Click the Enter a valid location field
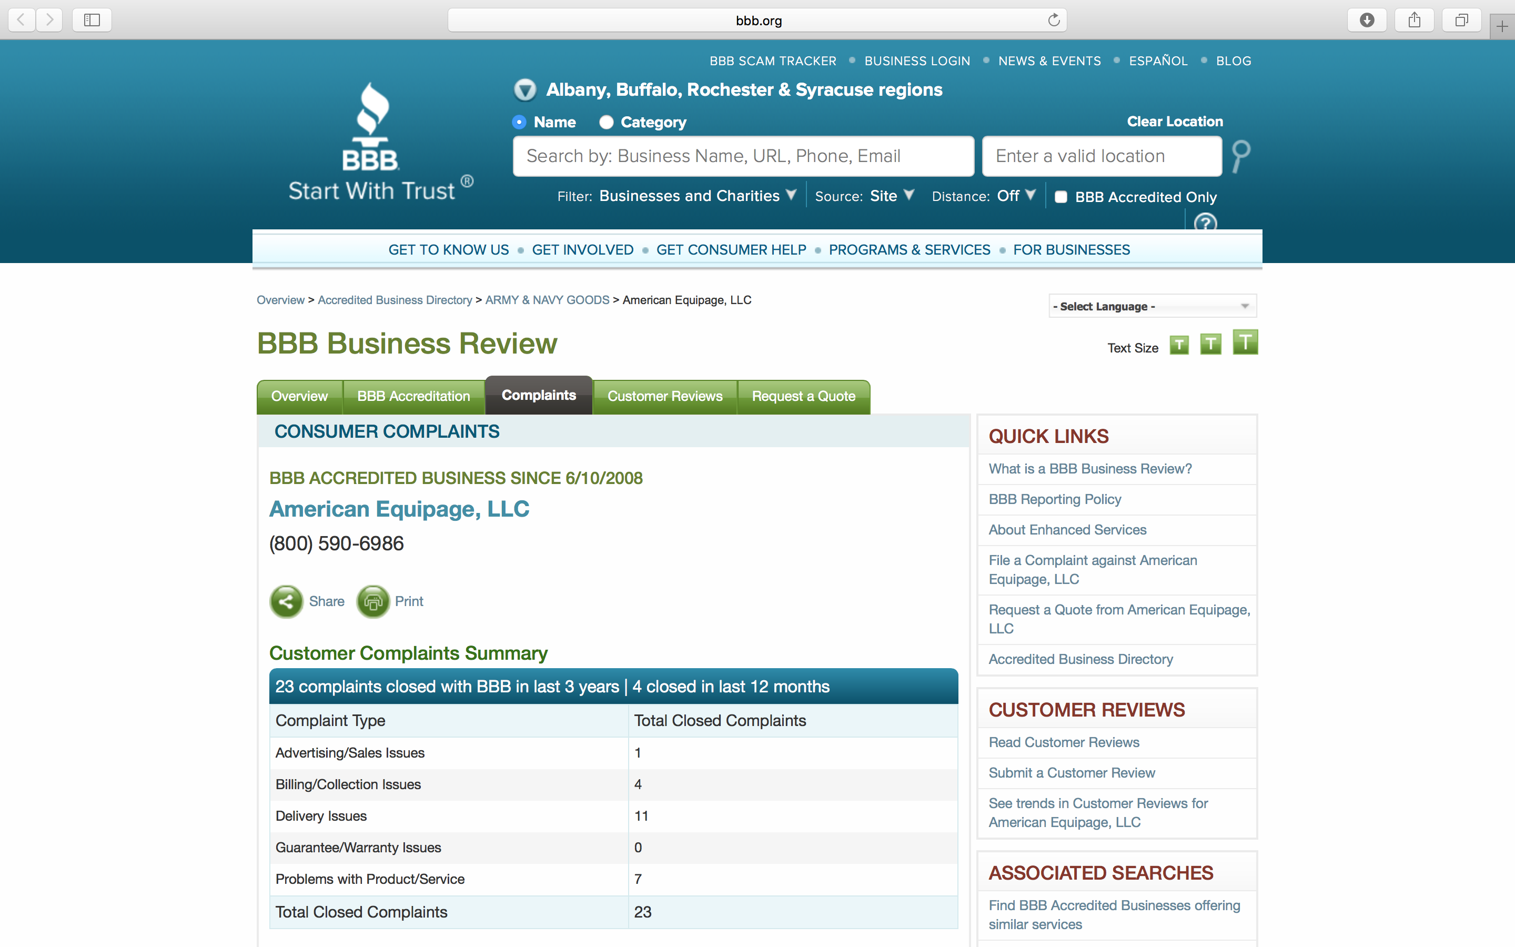 [1102, 156]
